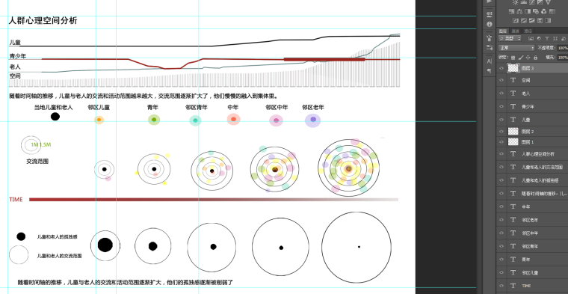Hide the 图层 3 layer

click(x=501, y=68)
